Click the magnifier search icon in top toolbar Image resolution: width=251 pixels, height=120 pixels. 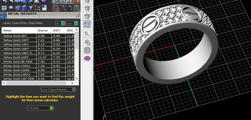(x=11, y=1)
